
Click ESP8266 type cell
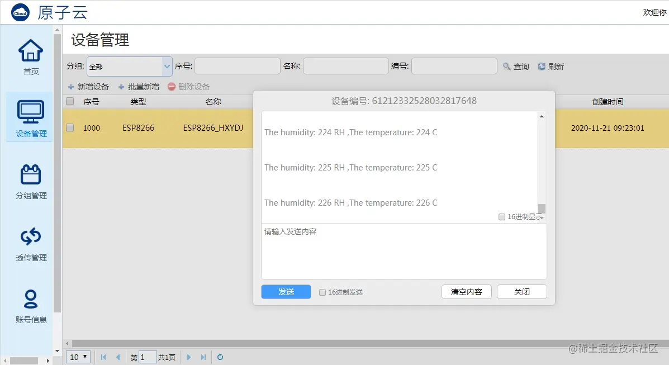click(138, 127)
